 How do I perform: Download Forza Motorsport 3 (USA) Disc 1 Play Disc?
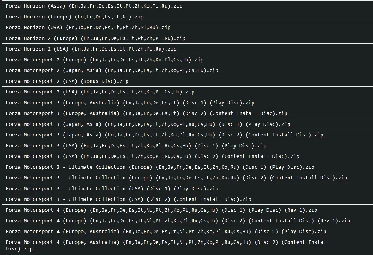tap(136, 145)
